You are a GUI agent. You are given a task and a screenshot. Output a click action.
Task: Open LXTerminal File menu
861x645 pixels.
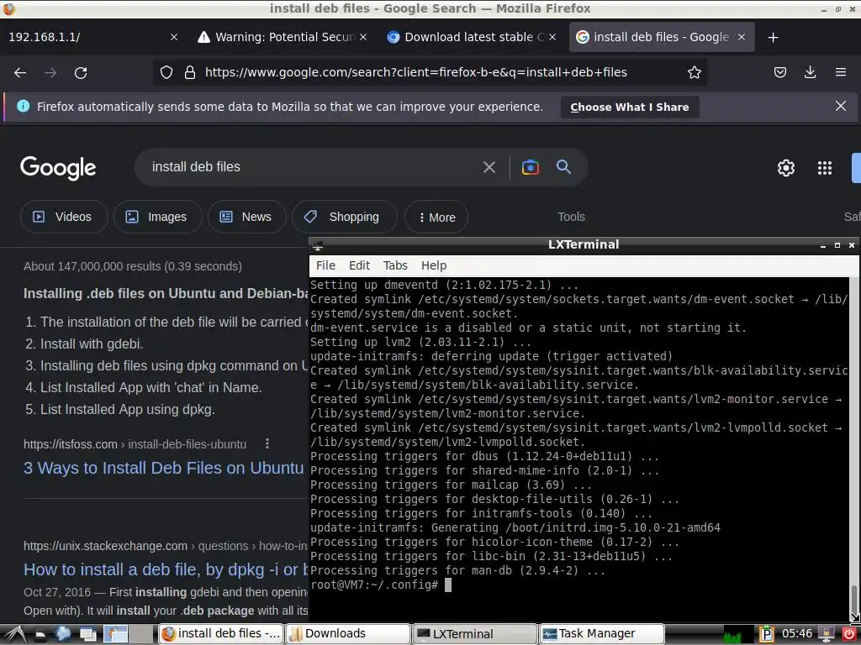point(325,265)
